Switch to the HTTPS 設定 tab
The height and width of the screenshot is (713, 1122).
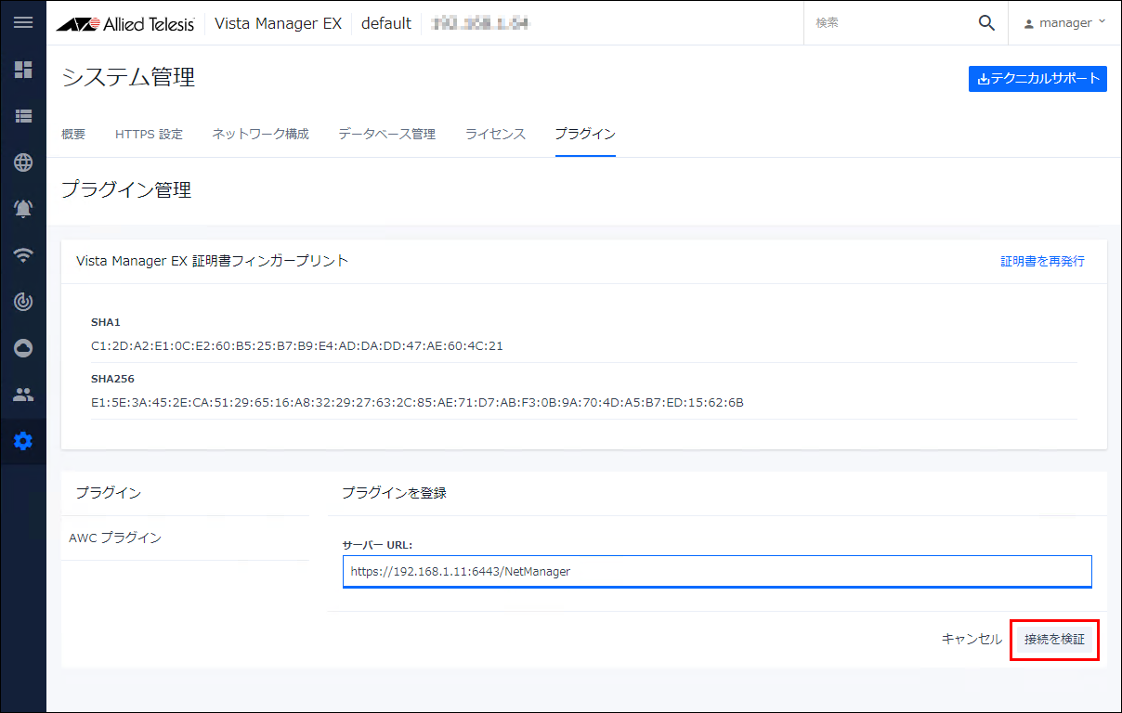pos(149,134)
